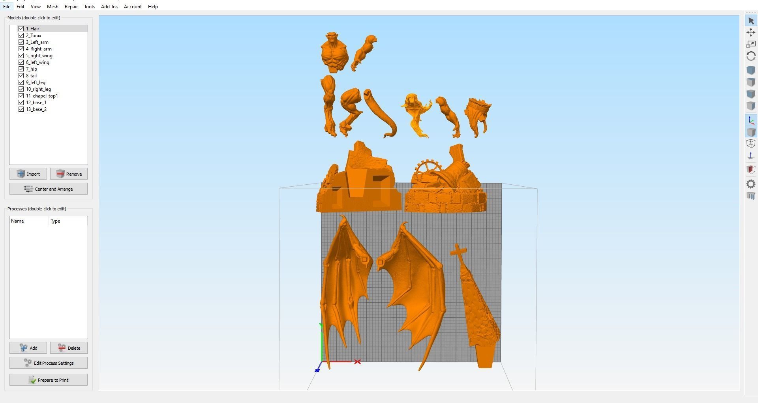Select the 6_left_wing model name

point(38,62)
